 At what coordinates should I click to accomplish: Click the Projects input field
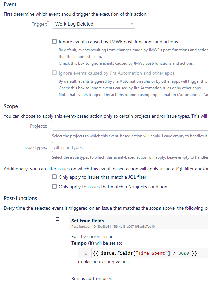tap(130, 126)
